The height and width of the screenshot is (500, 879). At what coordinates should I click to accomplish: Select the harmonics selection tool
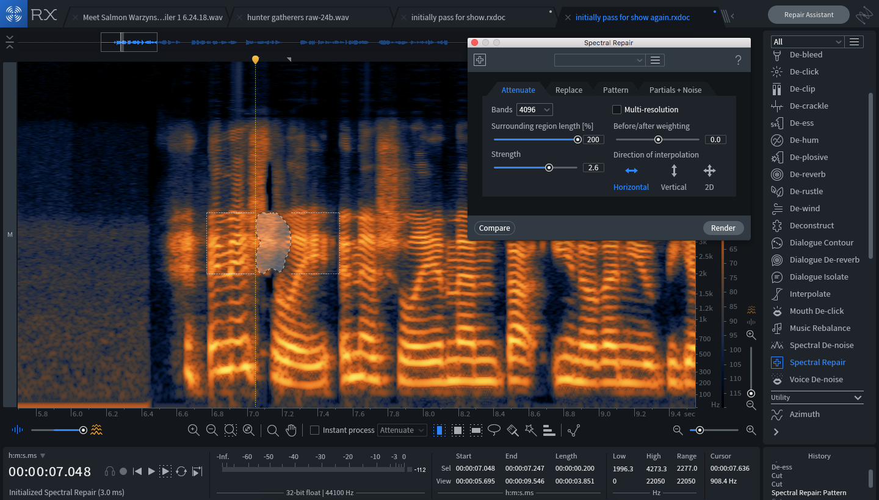549,430
